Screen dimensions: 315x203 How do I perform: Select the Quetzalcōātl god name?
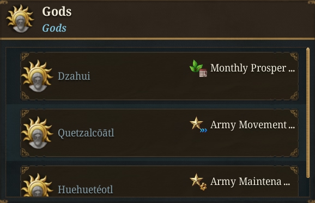[86, 133]
